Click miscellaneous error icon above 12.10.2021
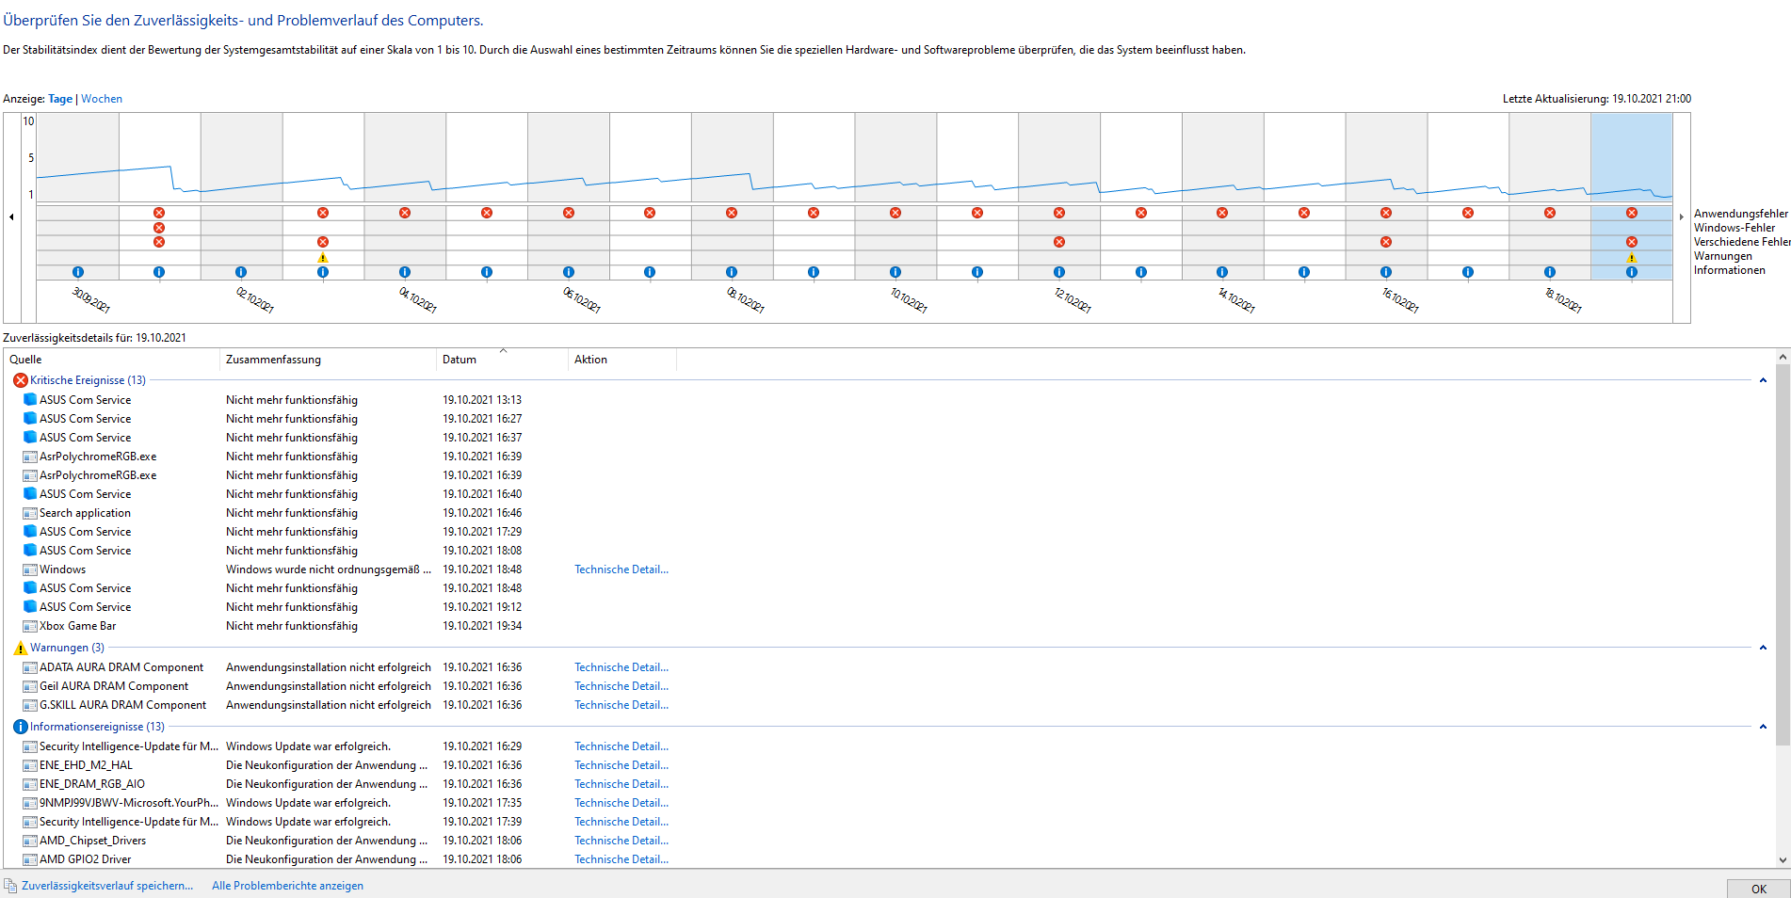 tap(1059, 242)
